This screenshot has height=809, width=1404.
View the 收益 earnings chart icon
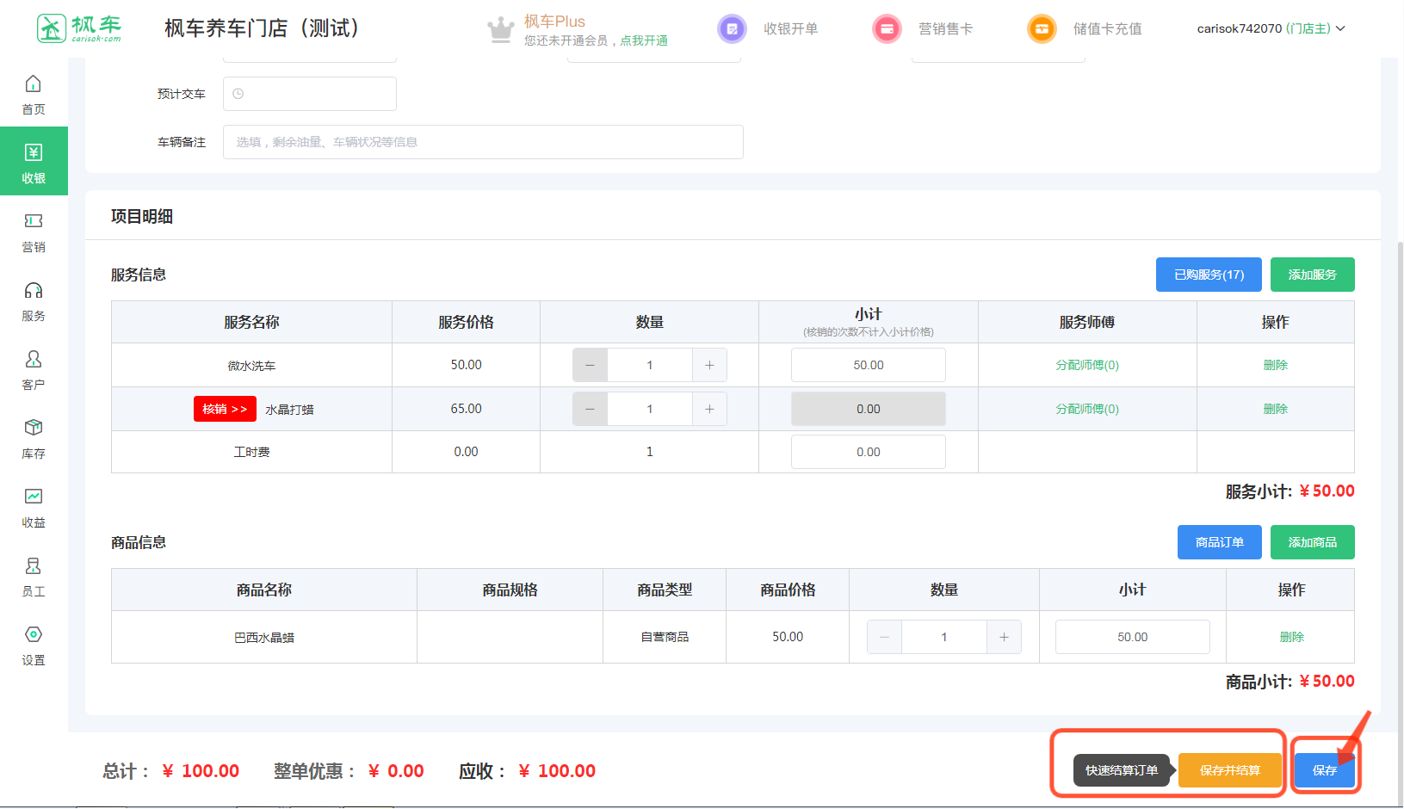[x=34, y=506]
